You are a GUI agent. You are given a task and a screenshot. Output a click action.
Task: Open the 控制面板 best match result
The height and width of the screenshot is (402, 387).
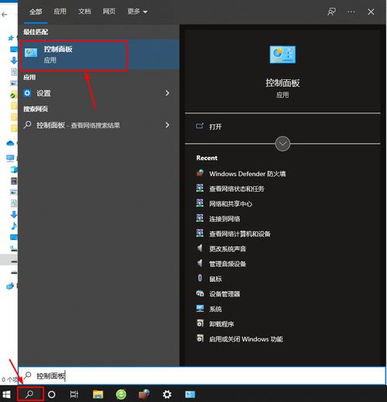pyautogui.click(x=98, y=55)
